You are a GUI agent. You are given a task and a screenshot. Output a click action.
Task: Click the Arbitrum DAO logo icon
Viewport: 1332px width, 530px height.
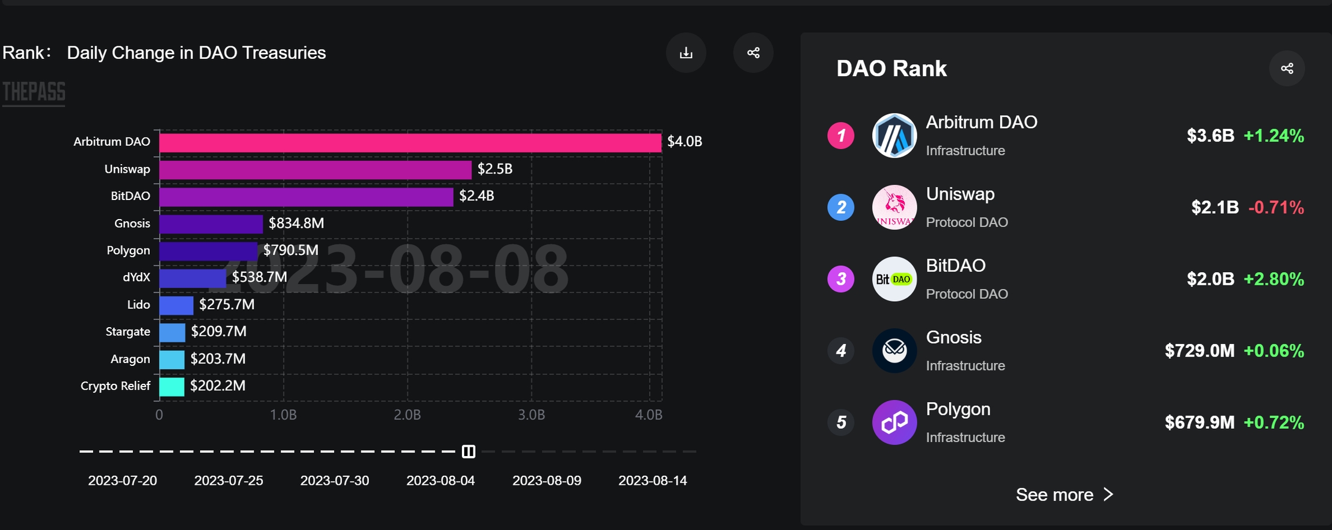tap(894, 136)
